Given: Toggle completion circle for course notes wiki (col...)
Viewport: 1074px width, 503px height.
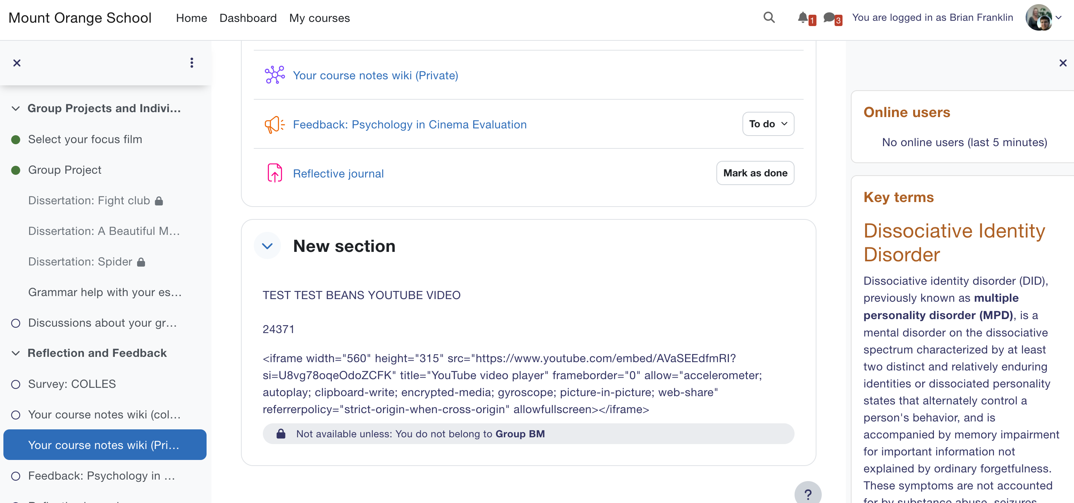Looking at the screenshot, I should click(16, 415).
